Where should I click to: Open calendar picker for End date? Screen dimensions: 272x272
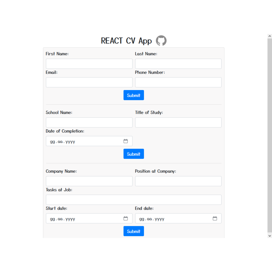pos(215,218)
